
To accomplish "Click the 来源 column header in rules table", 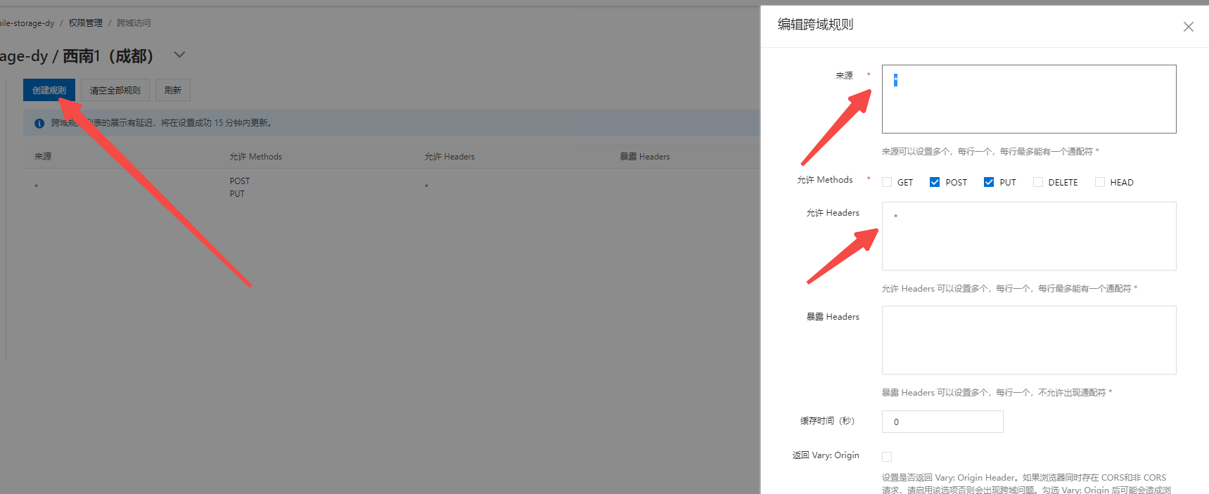I will (43, 157).
